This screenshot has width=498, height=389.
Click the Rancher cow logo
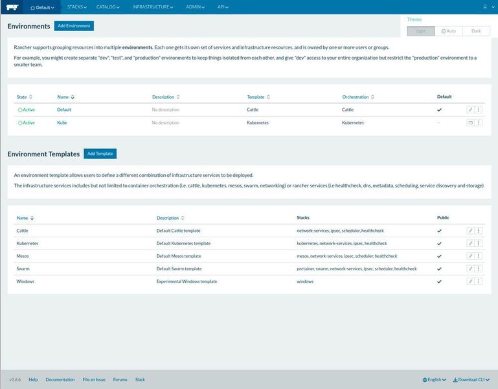pyautogui.click(x=12, y=7)
